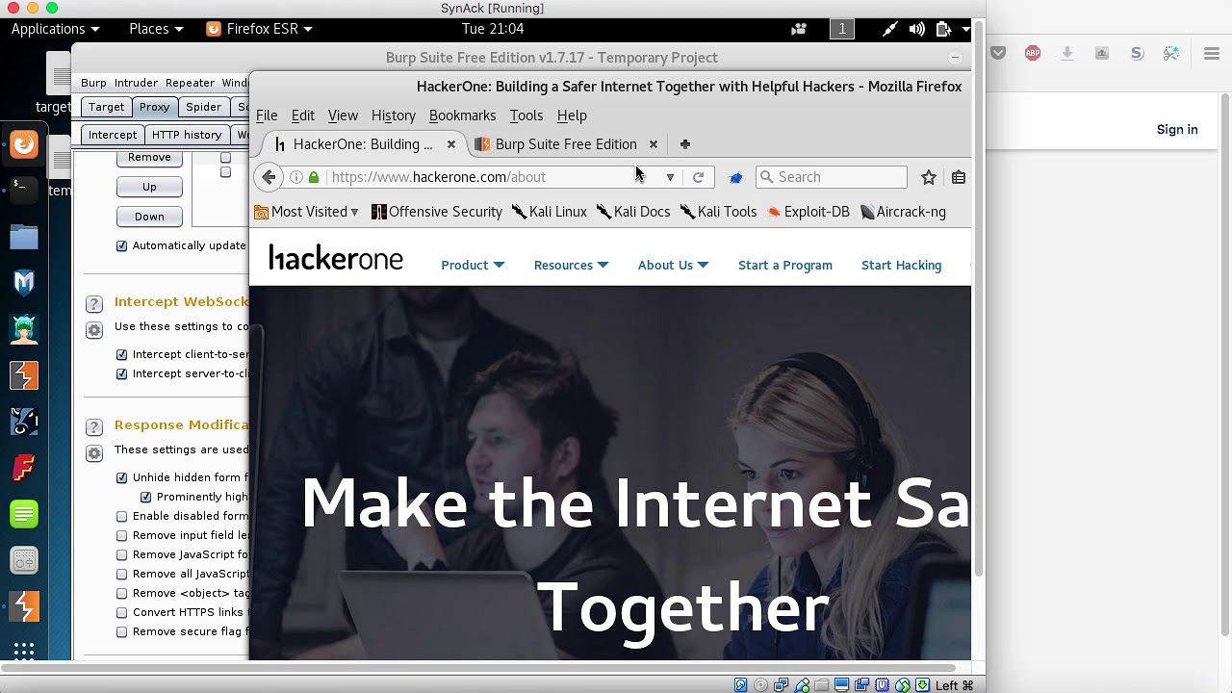Open settings gear for Response Modification section
The height and width of the screenshot is (693, 1232).
pyautogui.click(x=94, y=453)
